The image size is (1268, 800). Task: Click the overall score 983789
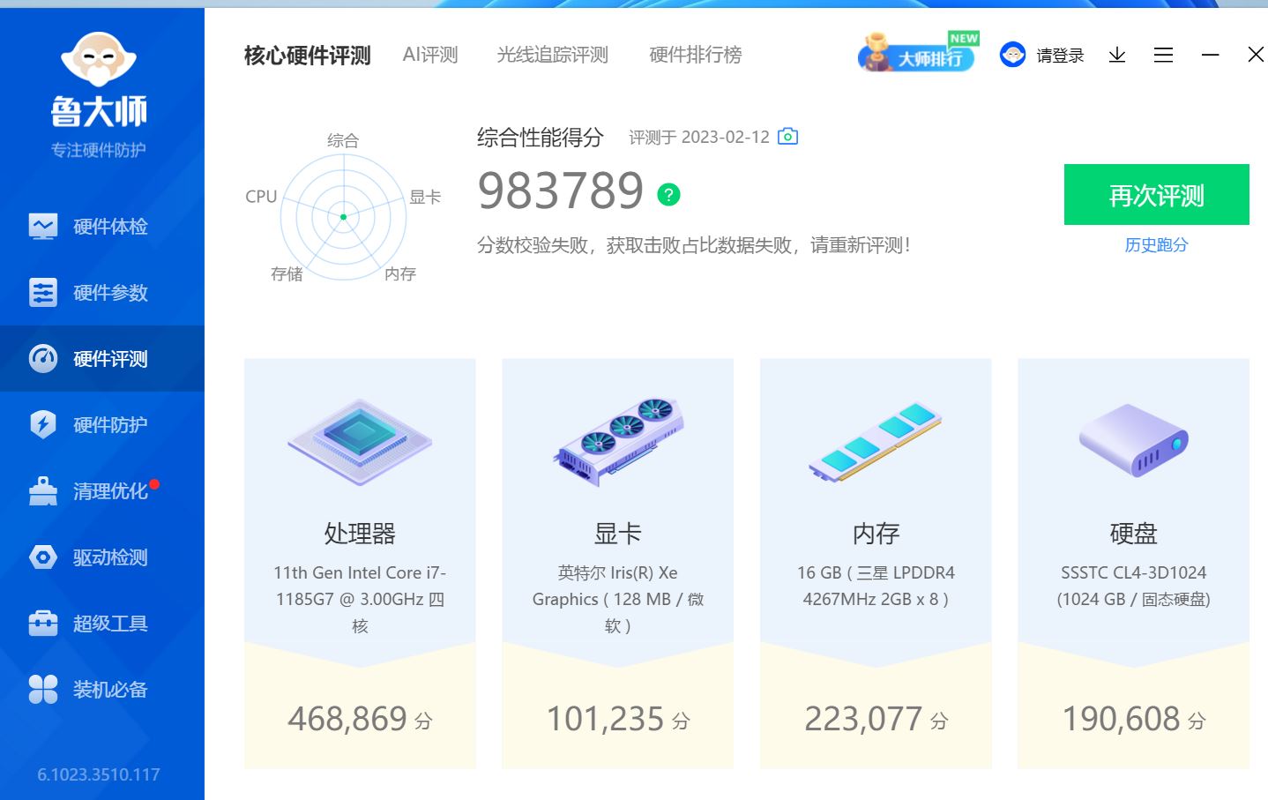click(x=561, y=191)
